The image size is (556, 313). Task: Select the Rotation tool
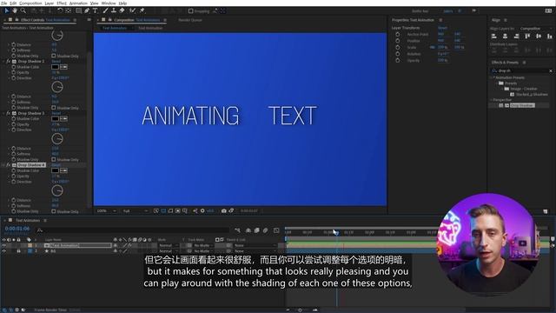(60, 10)
